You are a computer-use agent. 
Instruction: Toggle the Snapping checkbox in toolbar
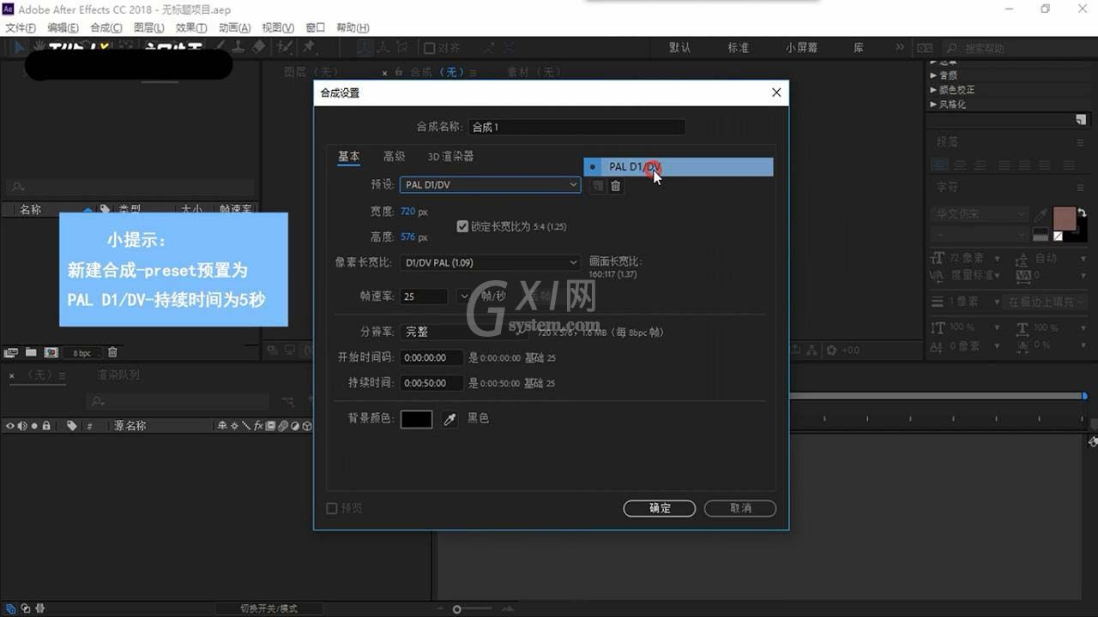429,48
